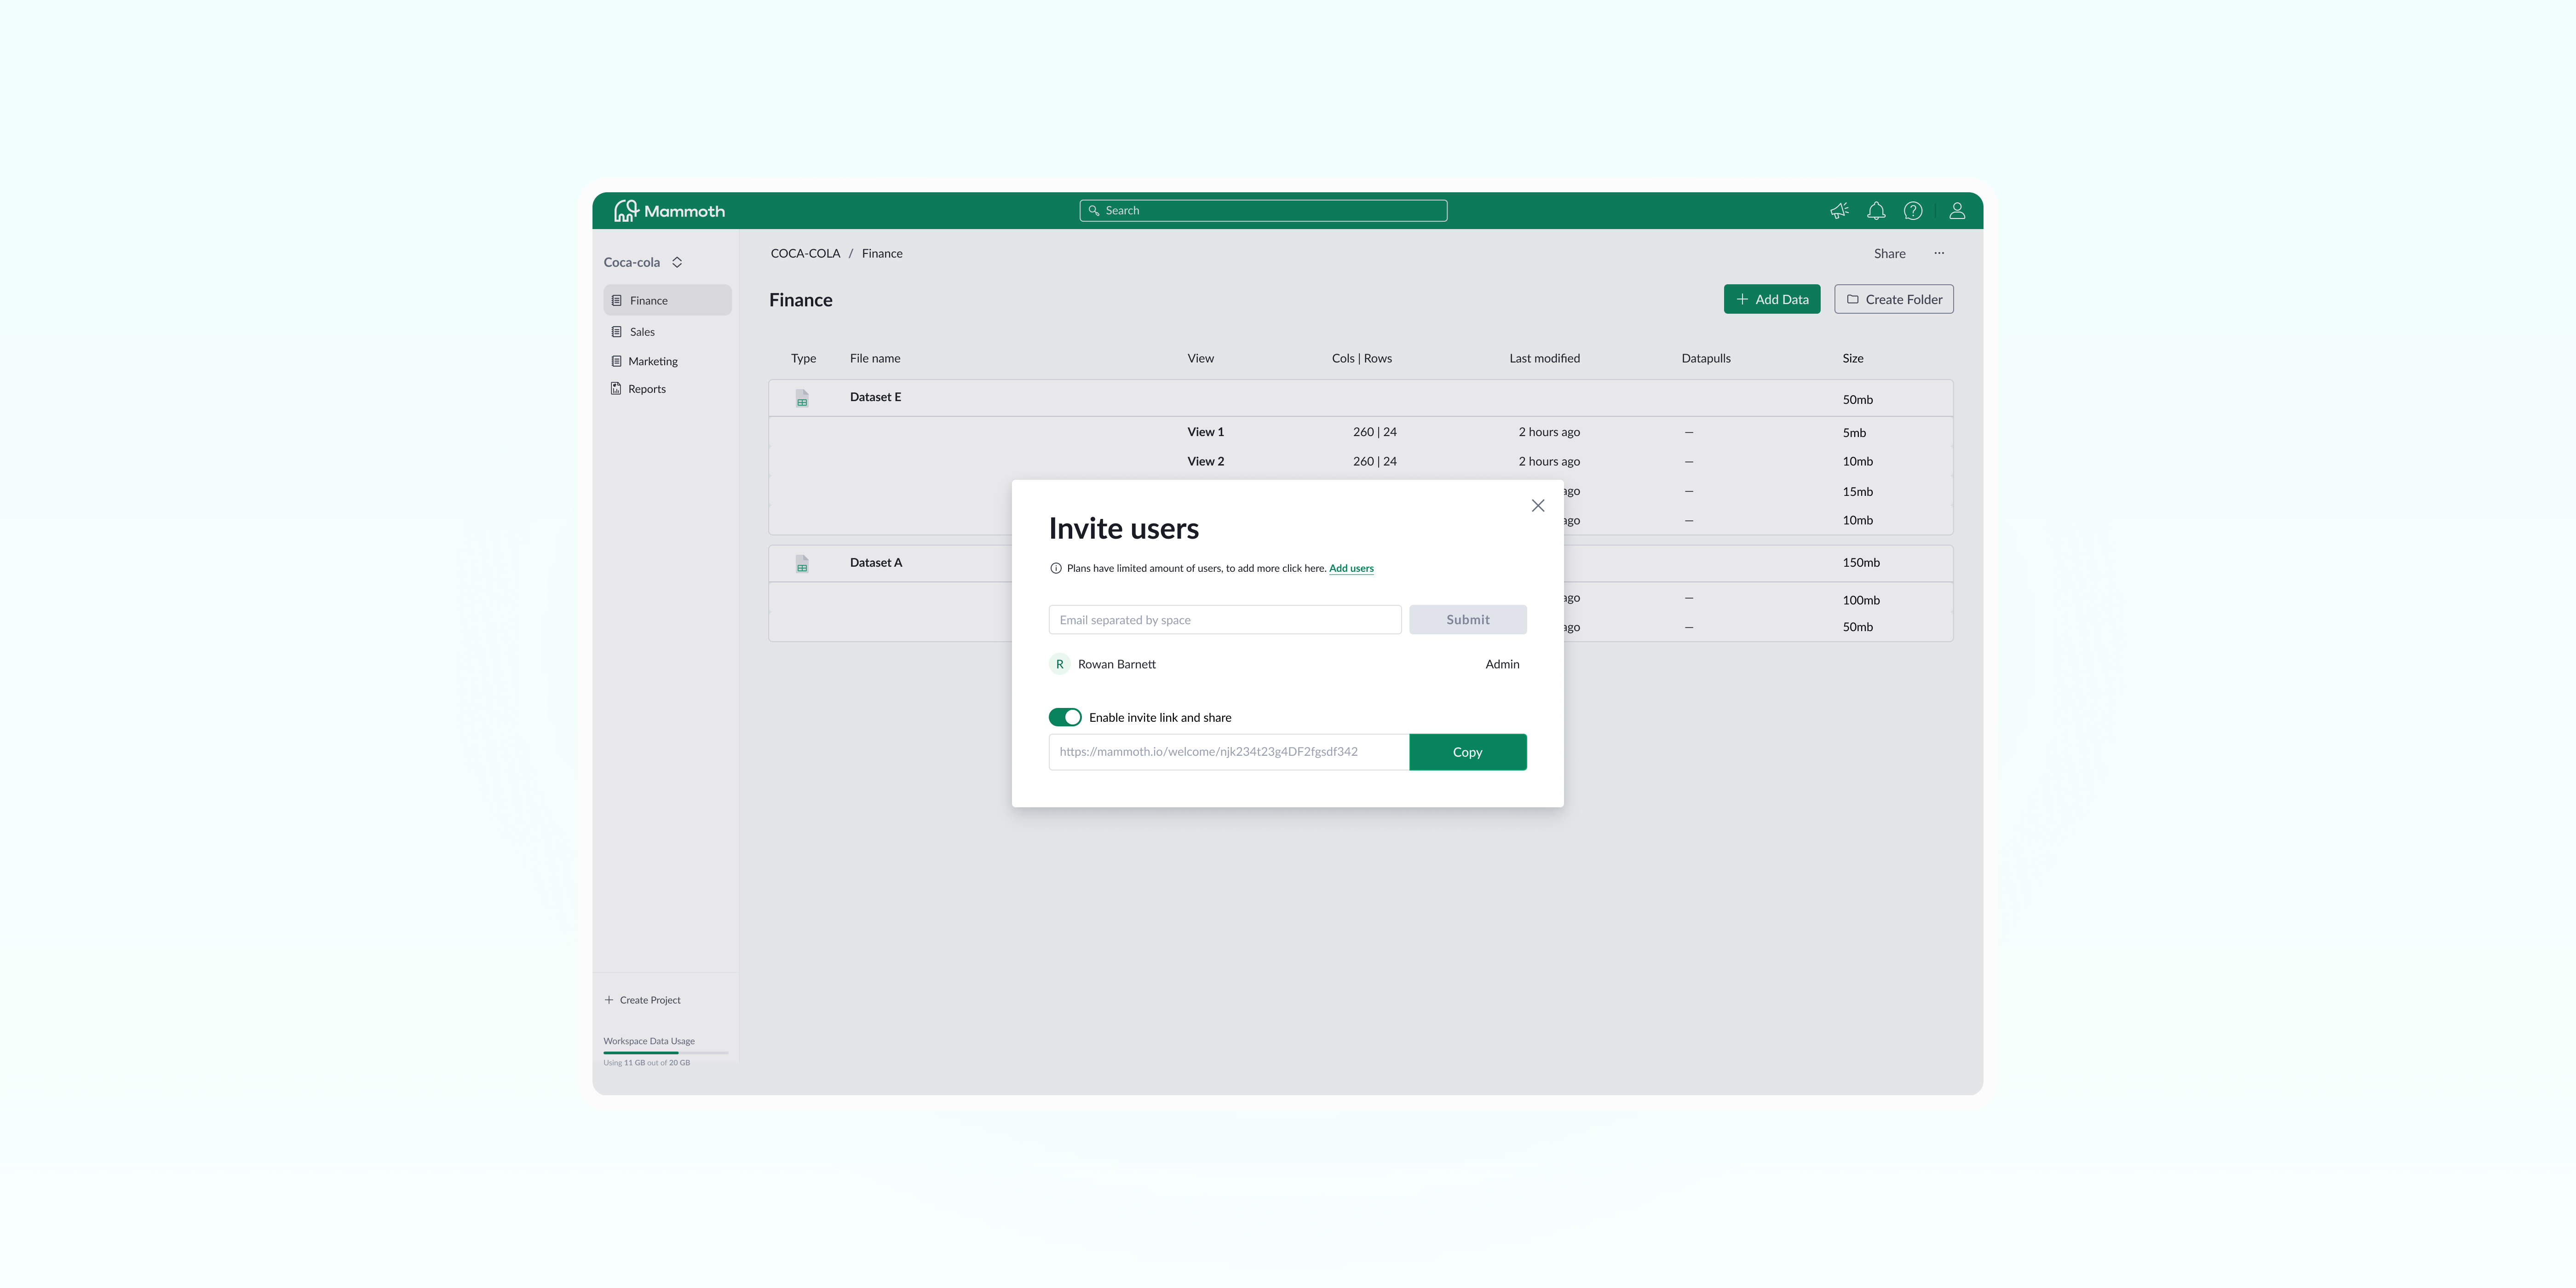The image size is (2576, 1288).
Task: Open View 1 of Dataset E
Action: pyautogui.click(x=1205, y=432)
